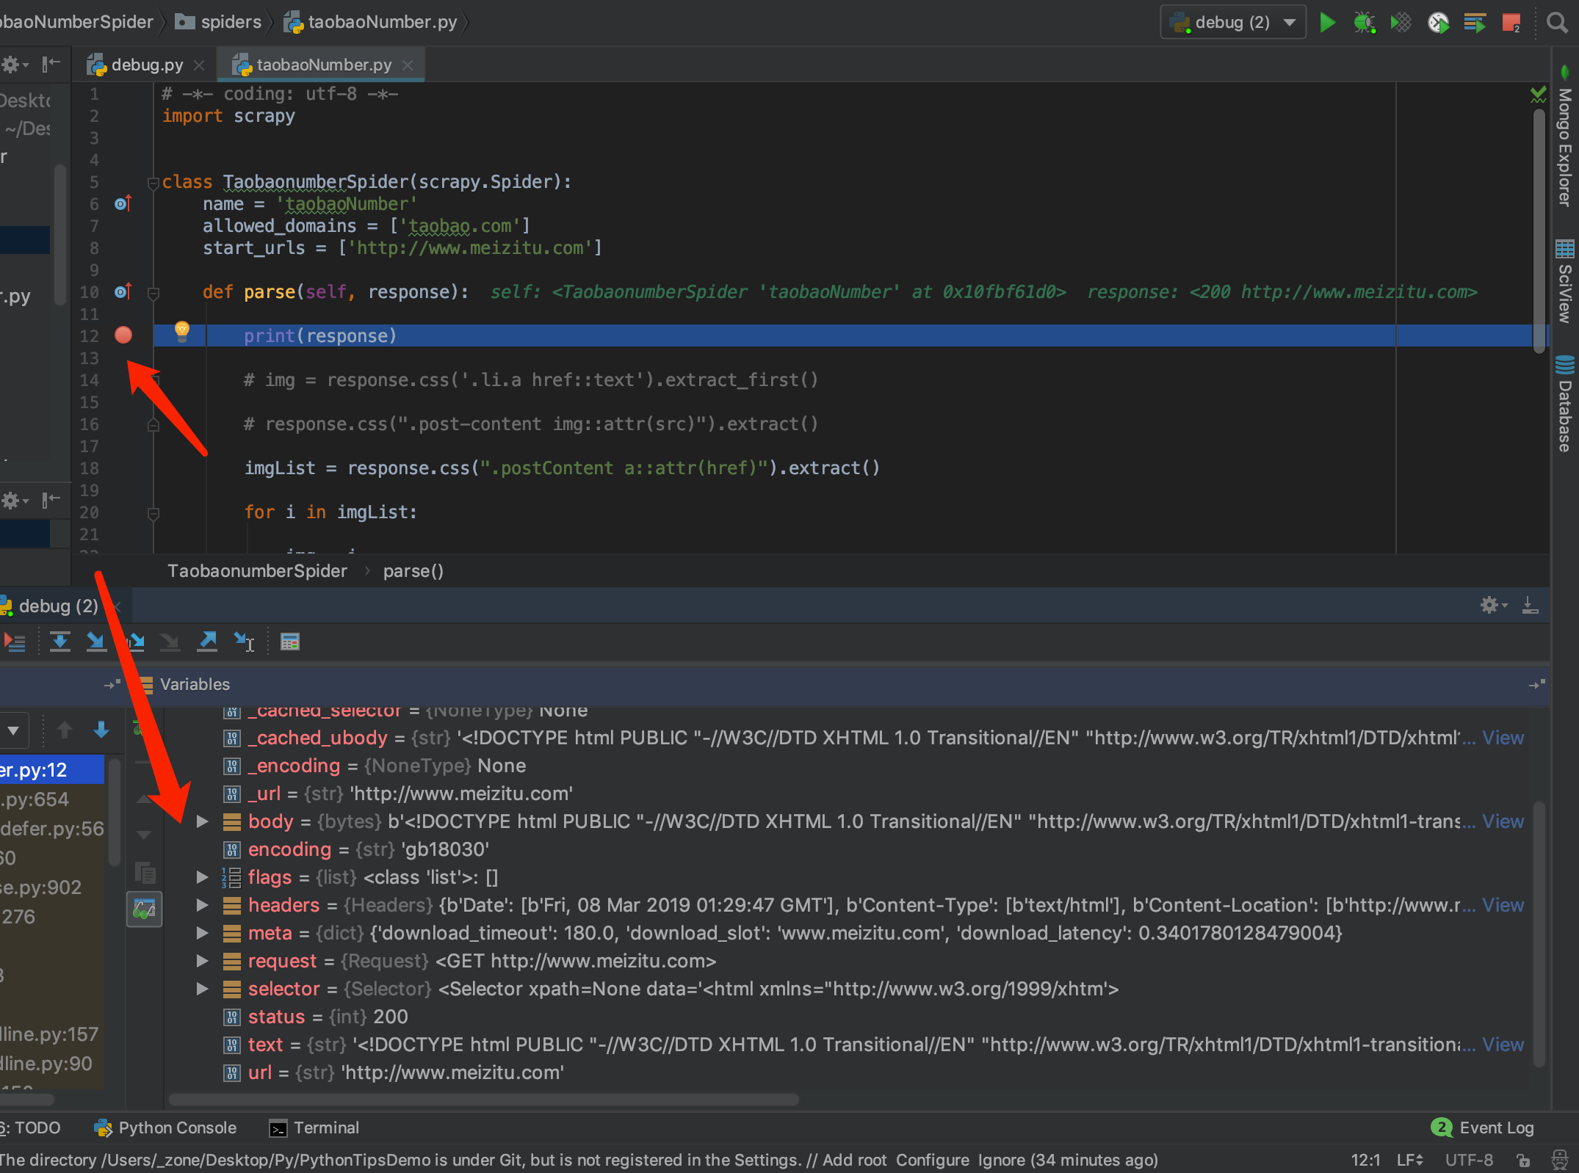
Task: Click the Profile run icon
Action: click(1438, 23)
